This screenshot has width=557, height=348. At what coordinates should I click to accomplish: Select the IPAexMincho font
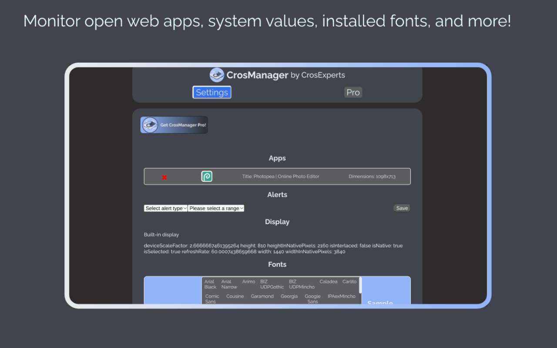point(342,296)
